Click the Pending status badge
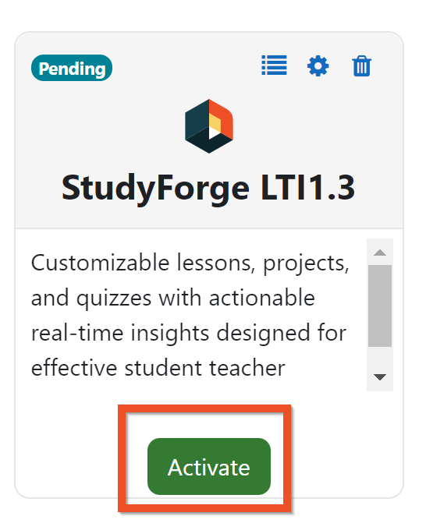Screen dimensions: 426x523 [72, 68]
